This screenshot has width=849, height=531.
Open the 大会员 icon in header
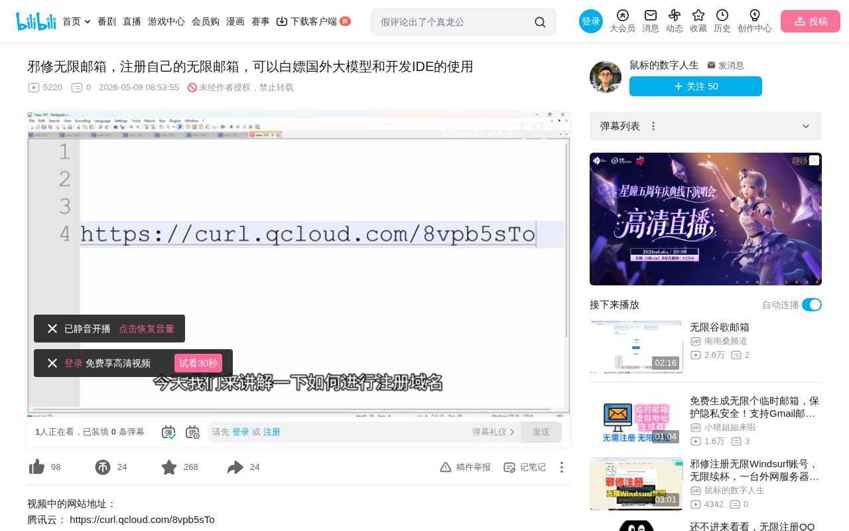tap(622, 15)
